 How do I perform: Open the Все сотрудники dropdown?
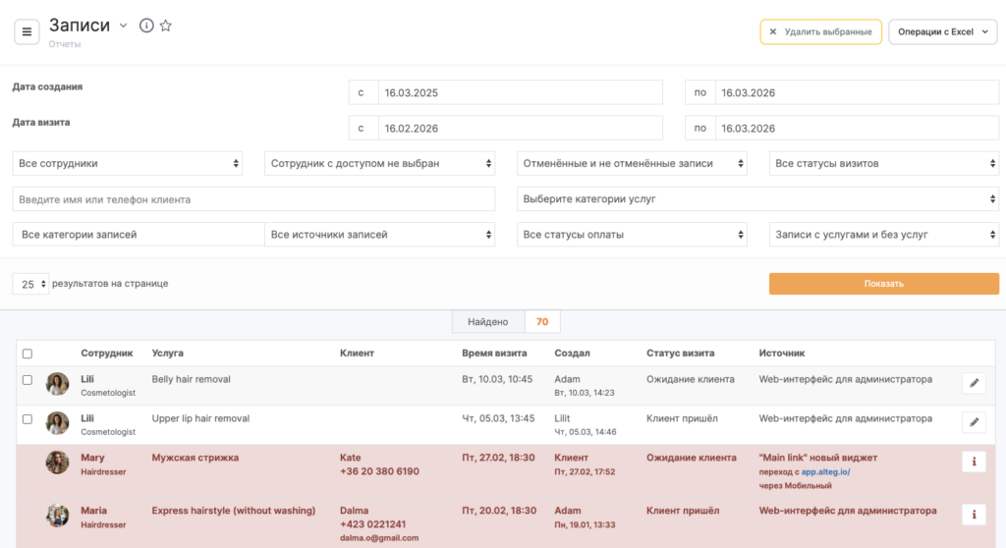pyautogui.click(x=128, y=163)
